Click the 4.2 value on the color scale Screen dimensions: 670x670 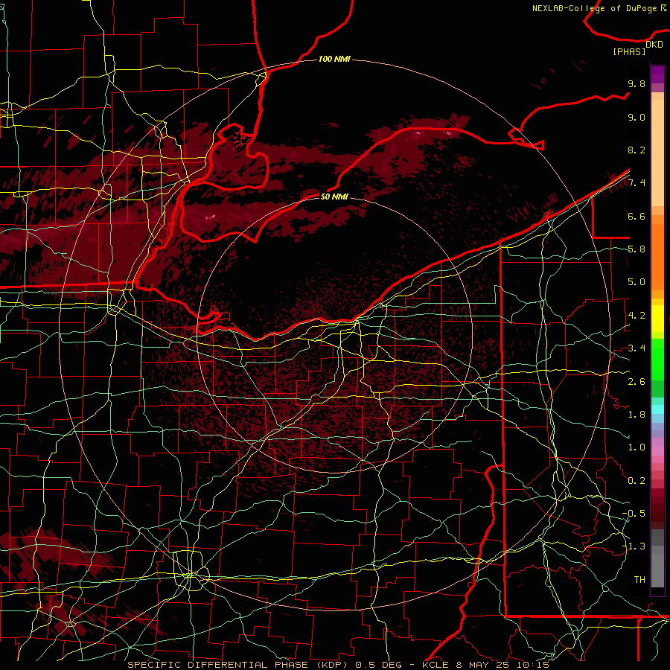[x=636, y=316]
